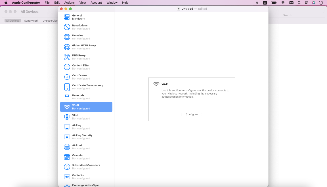This screenshot has width=327, height=187.
Task: Launch Siri from the menu bar
Action: click(314, 3)
